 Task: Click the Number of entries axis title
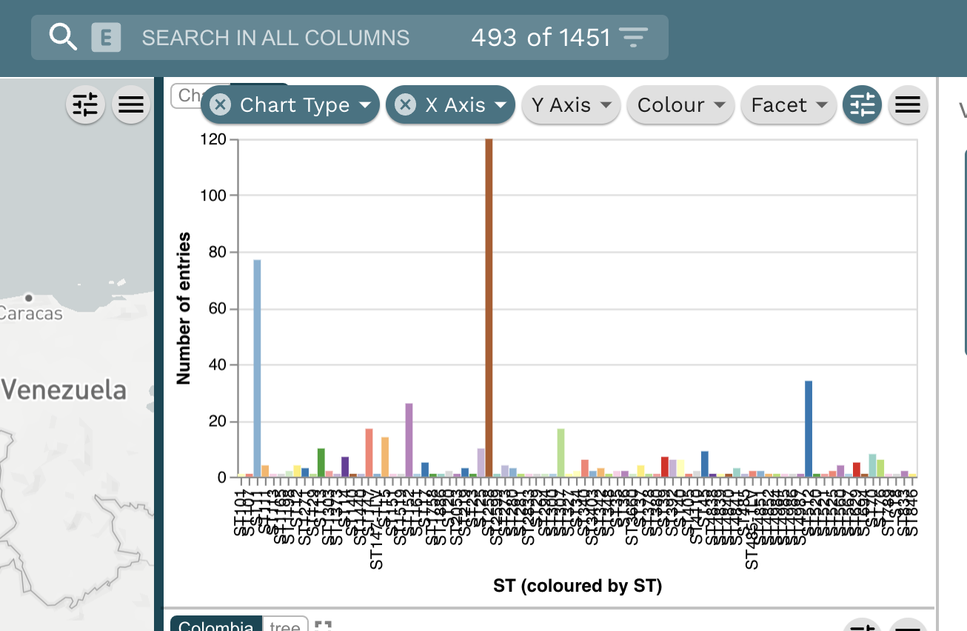[184, 309]
